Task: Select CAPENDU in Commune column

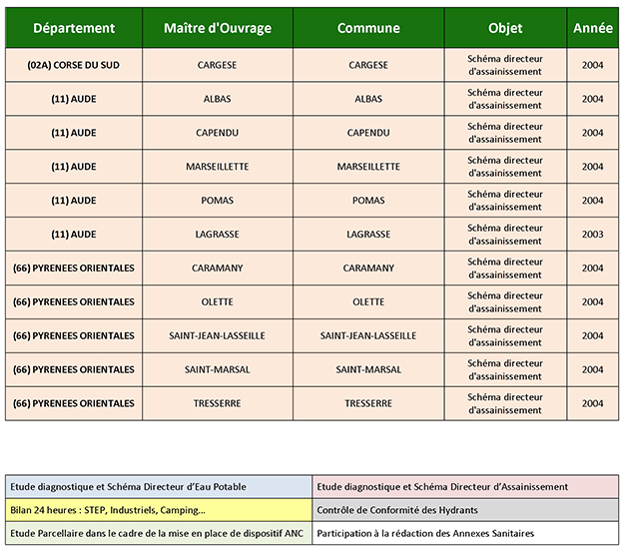Action: (368, 133)
